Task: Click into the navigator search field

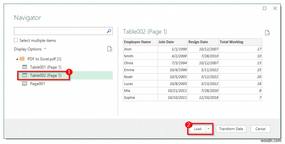Action: 60,31
